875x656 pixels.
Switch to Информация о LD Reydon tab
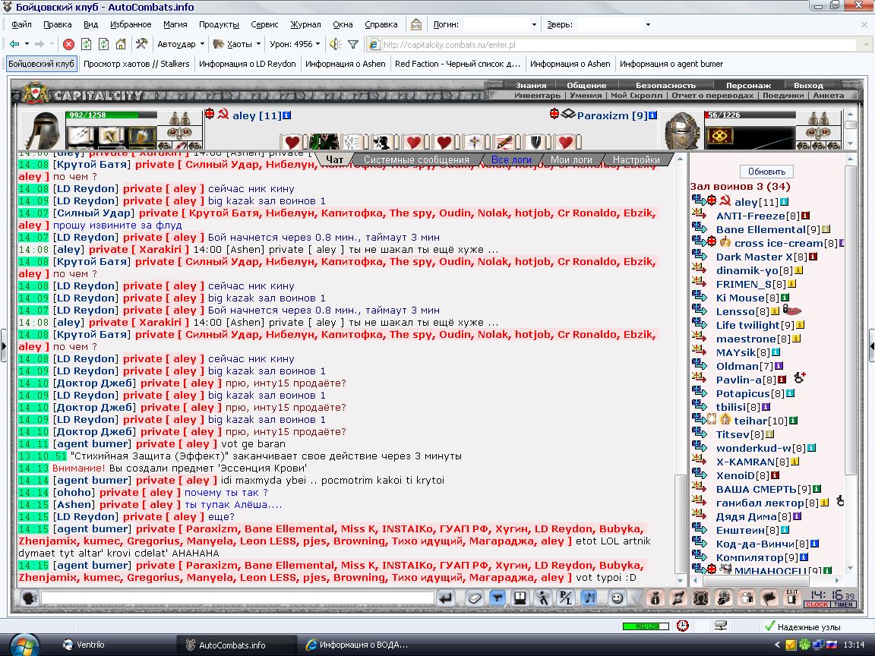point(247,64)
